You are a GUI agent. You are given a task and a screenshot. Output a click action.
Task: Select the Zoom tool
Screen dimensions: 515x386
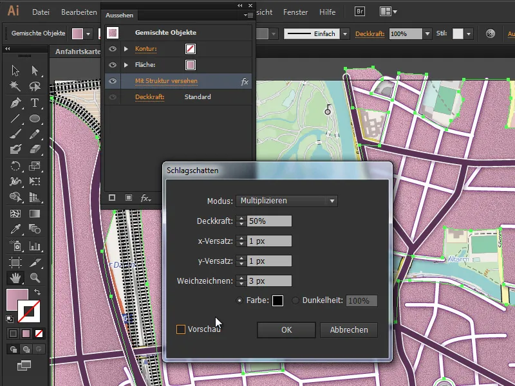(35, 278)
